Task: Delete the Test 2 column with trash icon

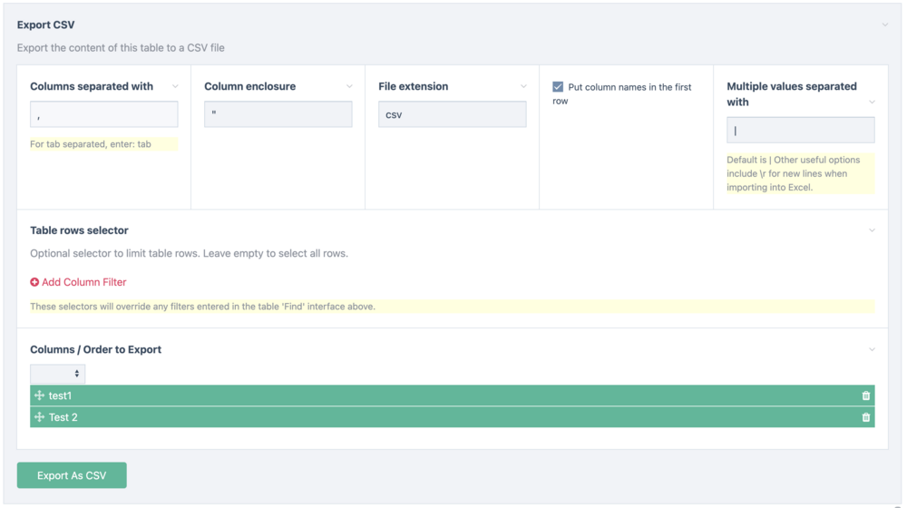Action: pos(865,417)
